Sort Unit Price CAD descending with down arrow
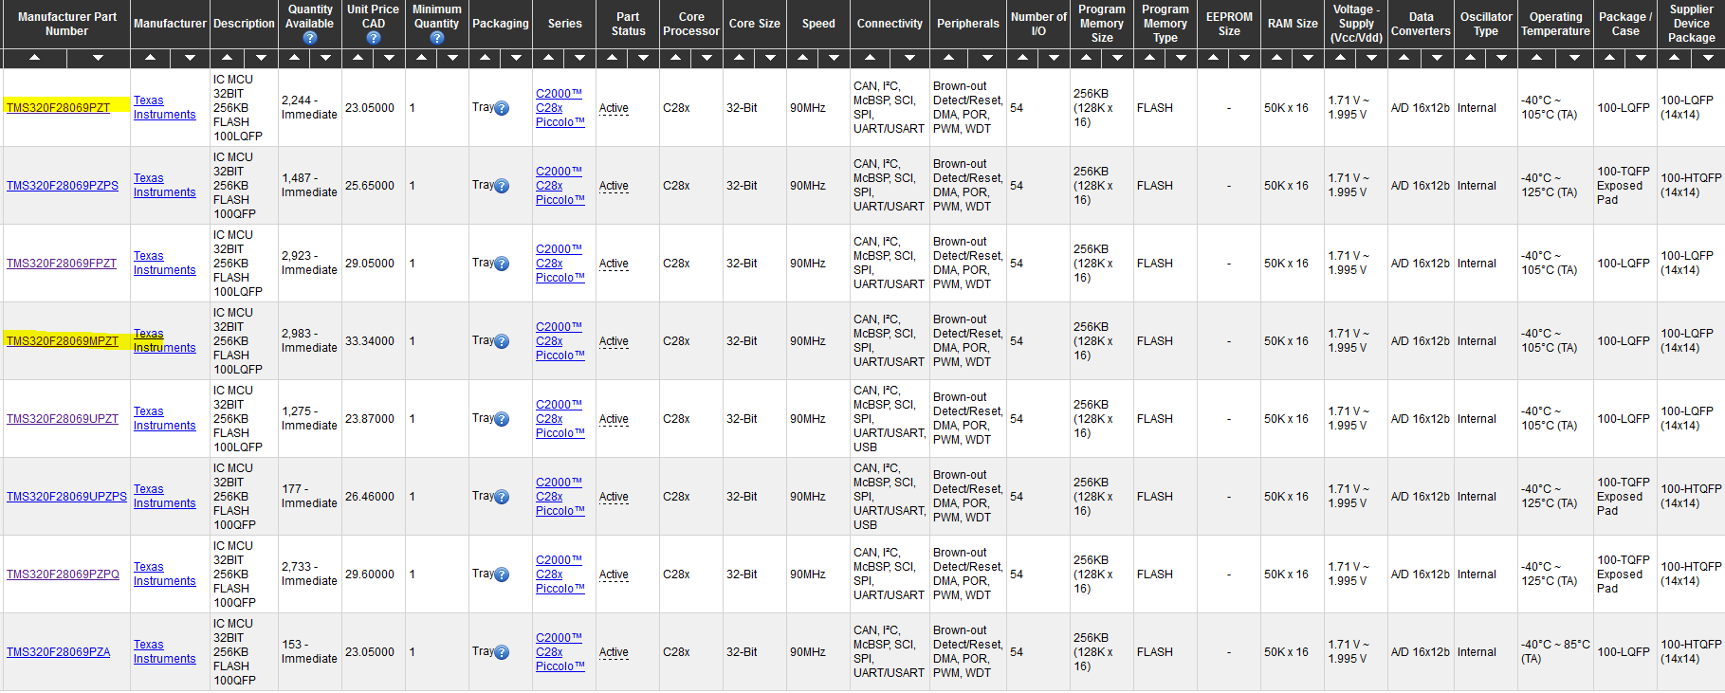 click(x=389, y=59)
